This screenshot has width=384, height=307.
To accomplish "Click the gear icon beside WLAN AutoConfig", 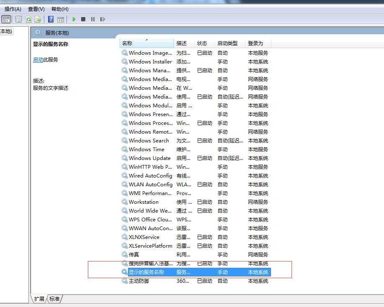I will (125, 185).
